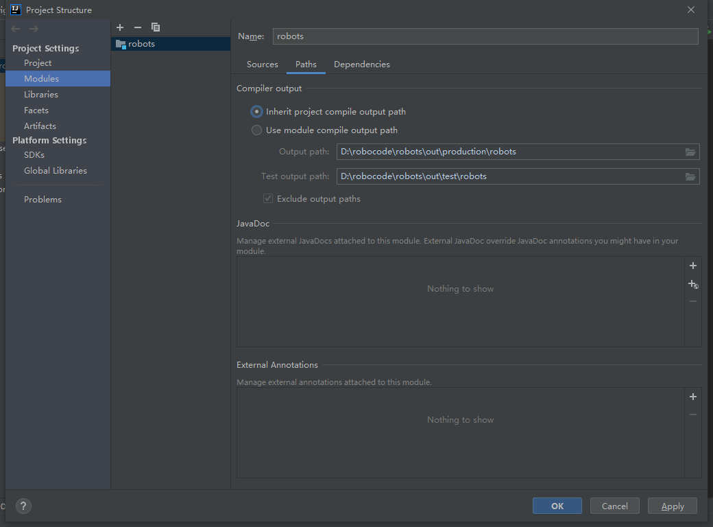This screenshot has width=713, height=527.
Task: Select Modules in the sidebar
Action: point(58,79)
